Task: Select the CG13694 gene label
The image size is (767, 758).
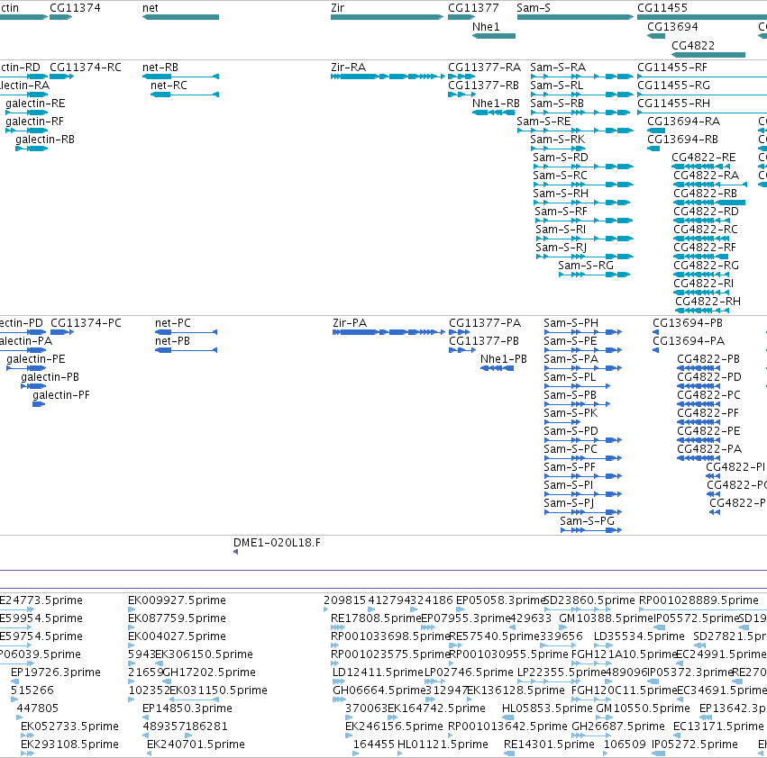Action: (x=672, y=27)
